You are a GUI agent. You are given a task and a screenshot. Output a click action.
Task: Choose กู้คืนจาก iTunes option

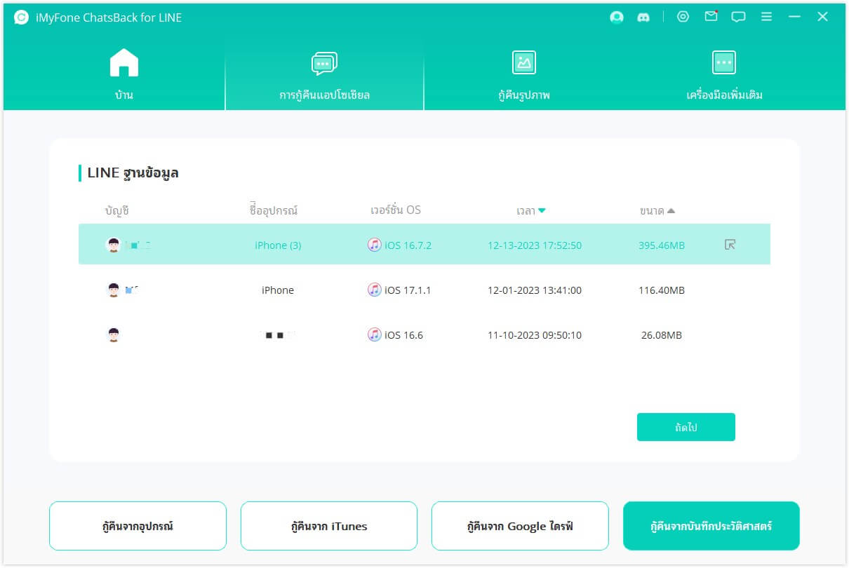329,526
